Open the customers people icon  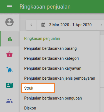(9, 101)
